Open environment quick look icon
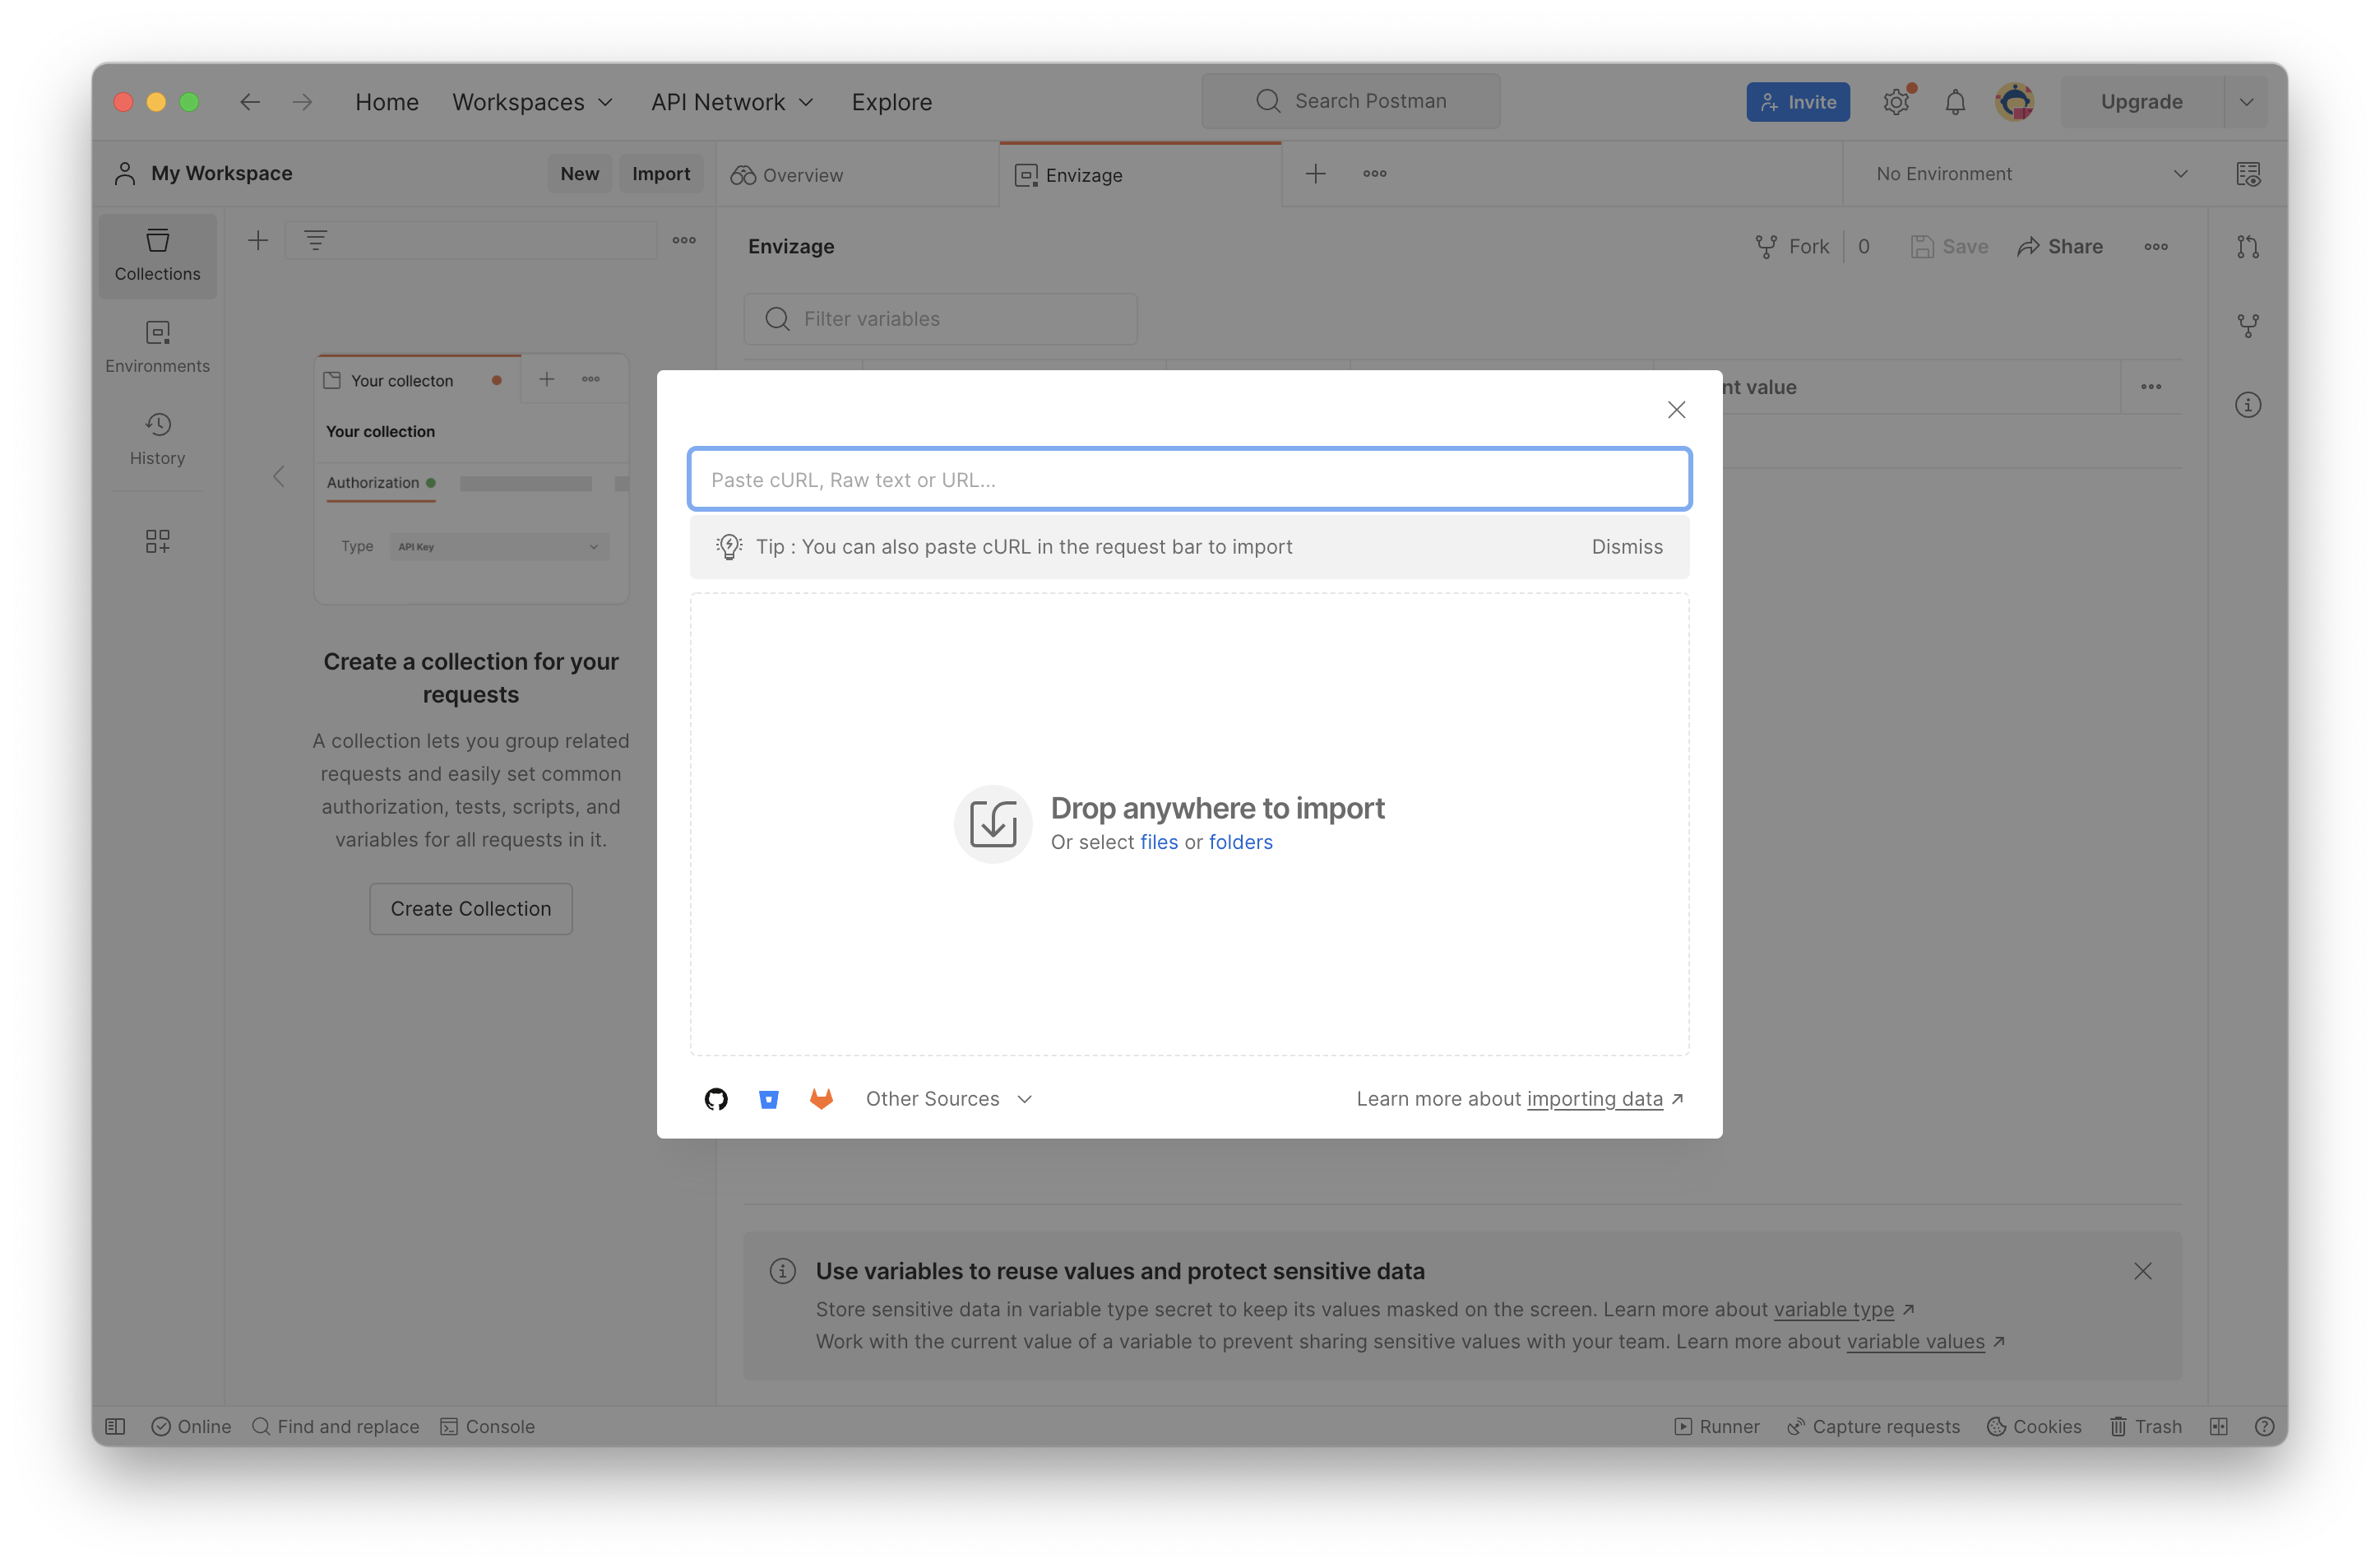Image resolution: width=2380 pixels, height=1568 pixels. pyautogui.click(x=2247, y=174)
